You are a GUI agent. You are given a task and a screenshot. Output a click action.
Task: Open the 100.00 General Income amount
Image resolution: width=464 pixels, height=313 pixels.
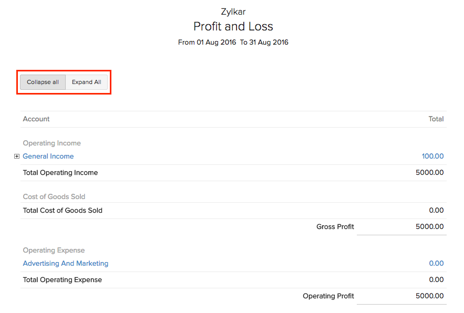pyautogui.click(x=432, y=156)
